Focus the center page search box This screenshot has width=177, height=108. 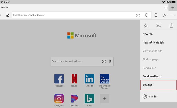(82, 61)
